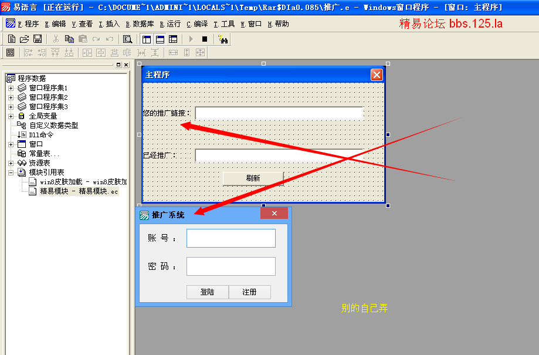Expand the 窗口程序集1 tree node
The image size is (539, 355).
11,88
